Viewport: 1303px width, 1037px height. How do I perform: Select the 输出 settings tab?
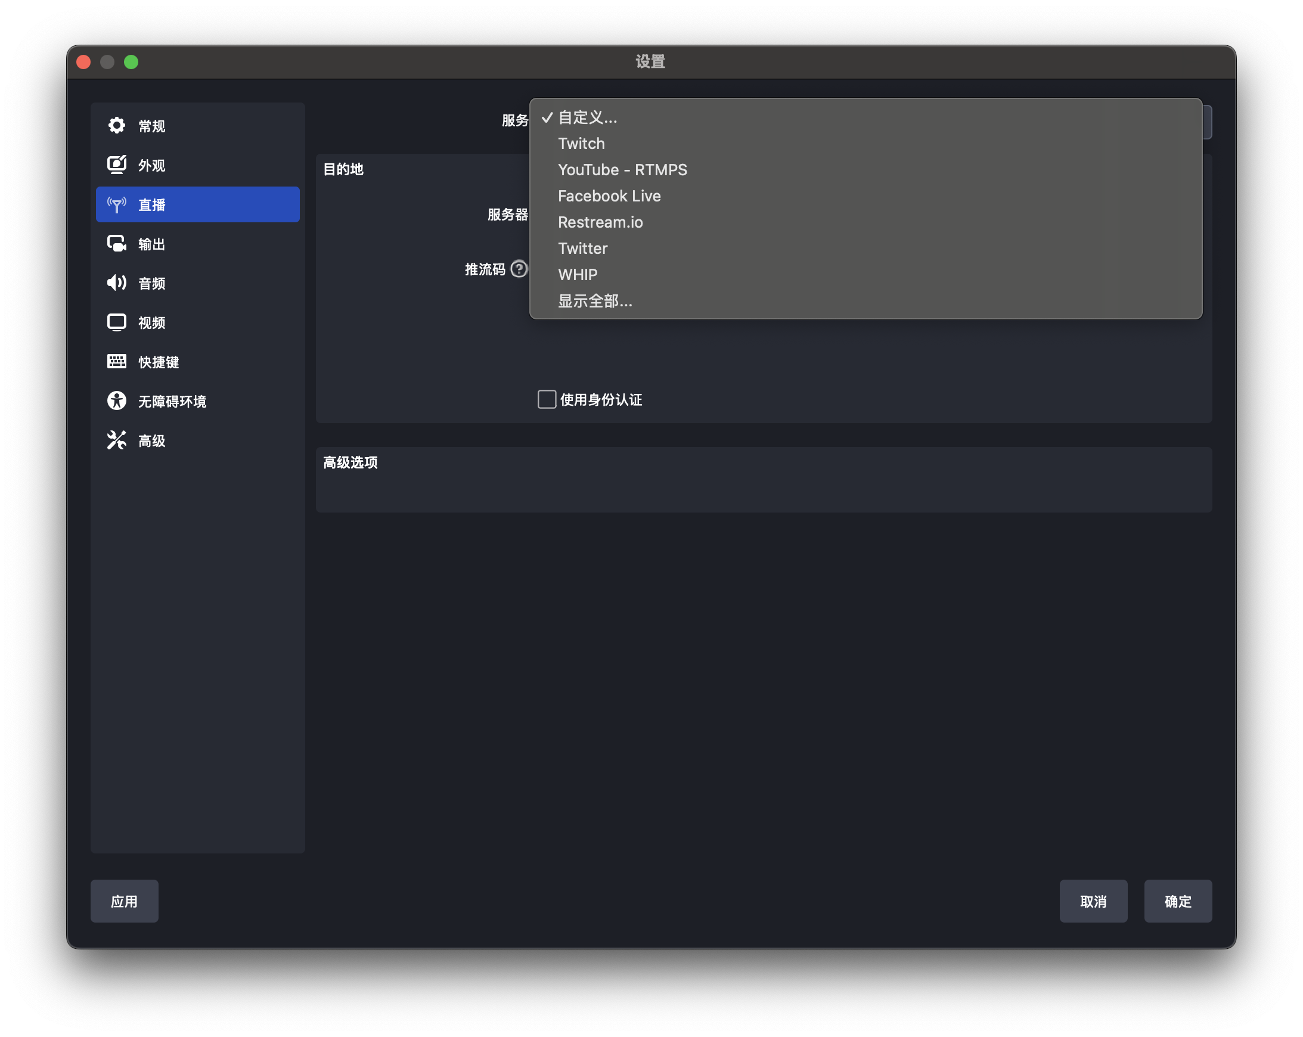pos(198,244)
